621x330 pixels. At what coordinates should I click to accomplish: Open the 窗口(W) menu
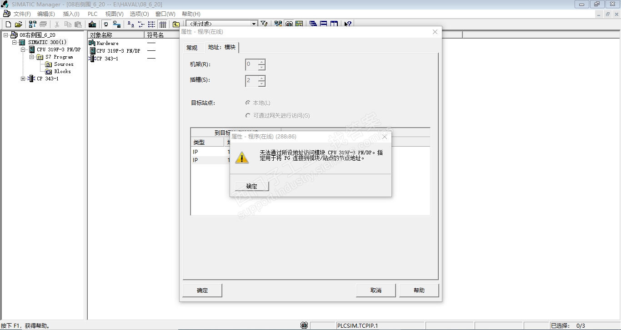(165, 14)
